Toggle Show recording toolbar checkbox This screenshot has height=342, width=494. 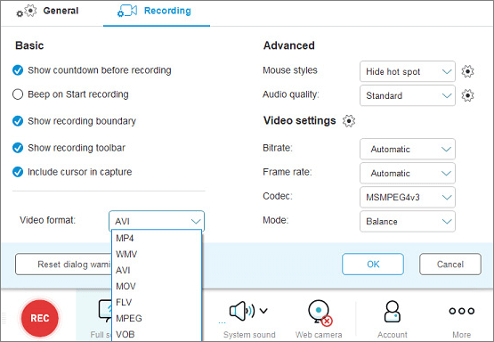pyautogui.click(x=18, y=148)
